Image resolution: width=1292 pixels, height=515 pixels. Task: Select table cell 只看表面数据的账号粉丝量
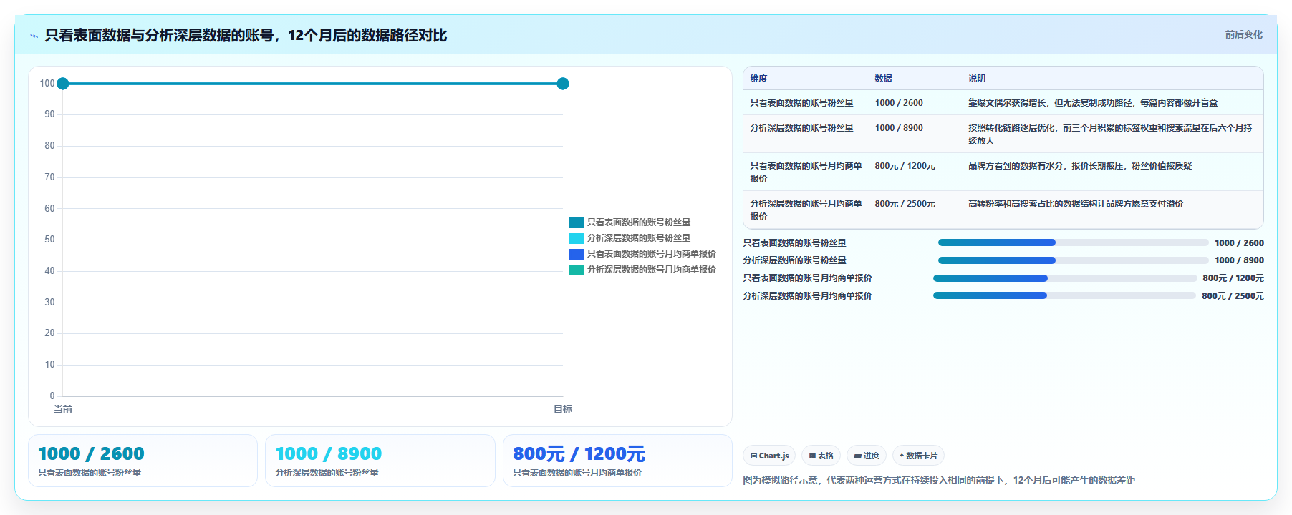point(801,103)
